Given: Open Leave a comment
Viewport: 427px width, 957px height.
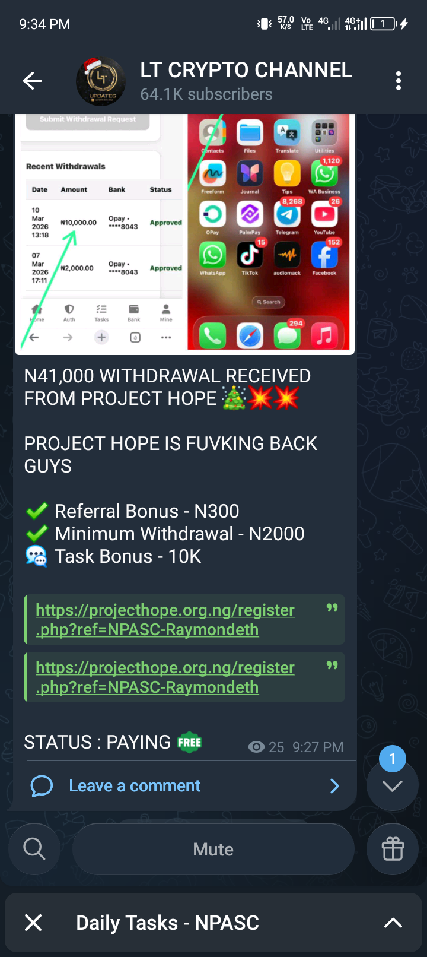Looking at the screenshot, I should pyautogui.click(x=135, y=786).
